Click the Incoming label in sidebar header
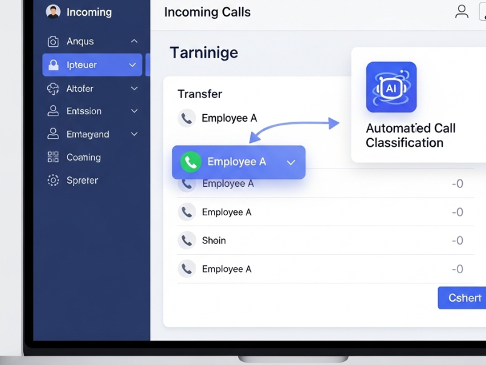The width and height of the screenshot is (486, 365). (x=89, y=12)
